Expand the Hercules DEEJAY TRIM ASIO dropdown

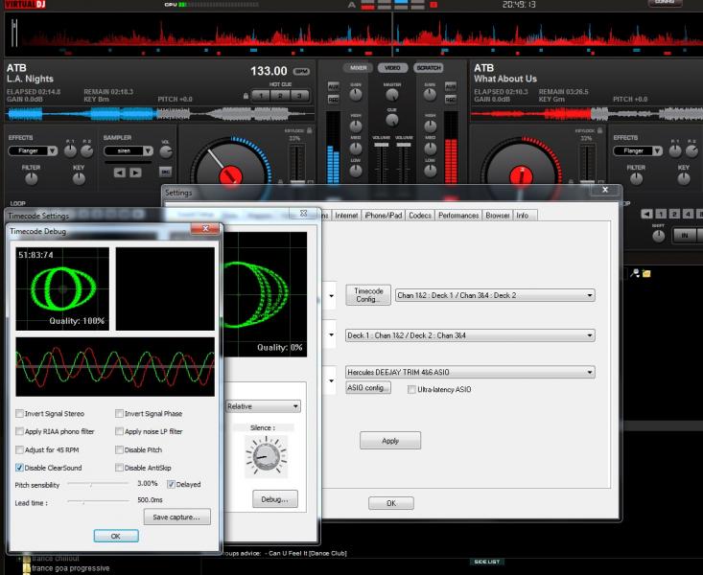click(589, 373)
